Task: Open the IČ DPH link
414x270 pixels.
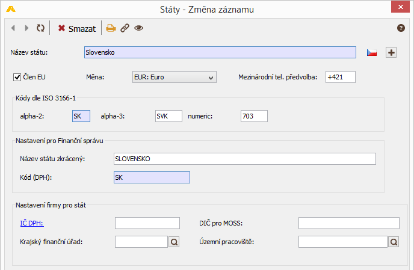Action: (32, 223)
